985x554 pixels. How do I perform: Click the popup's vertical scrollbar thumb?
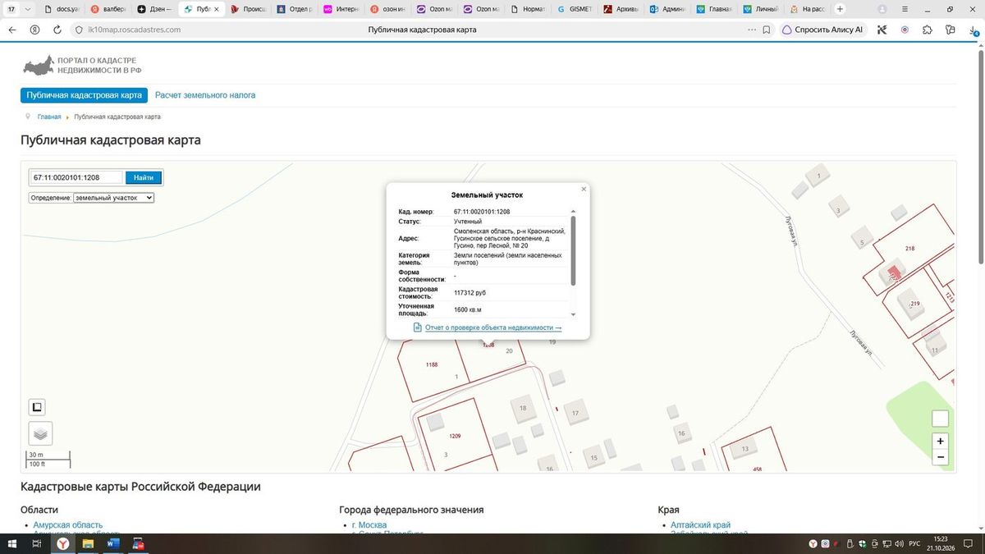(573, 250)
